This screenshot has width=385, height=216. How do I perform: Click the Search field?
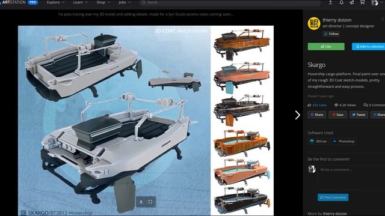click(230, 2)
